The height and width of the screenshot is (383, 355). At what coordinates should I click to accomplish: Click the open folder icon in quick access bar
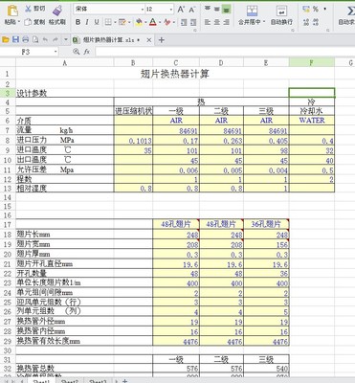coord(6,39)
